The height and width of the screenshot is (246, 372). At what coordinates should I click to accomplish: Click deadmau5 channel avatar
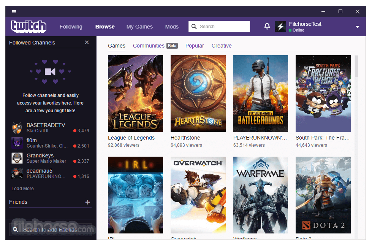click(17, 173)
